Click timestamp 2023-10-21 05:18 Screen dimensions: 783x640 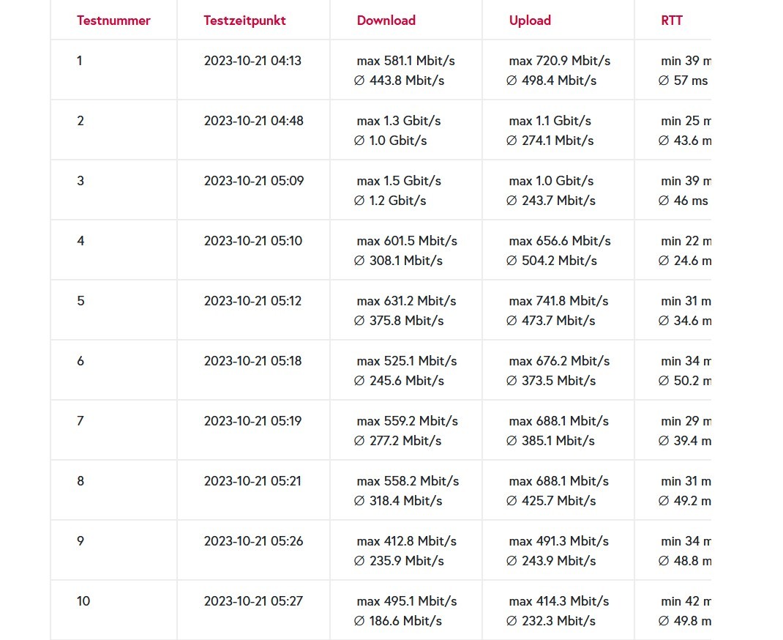click(x=252, y=361)
